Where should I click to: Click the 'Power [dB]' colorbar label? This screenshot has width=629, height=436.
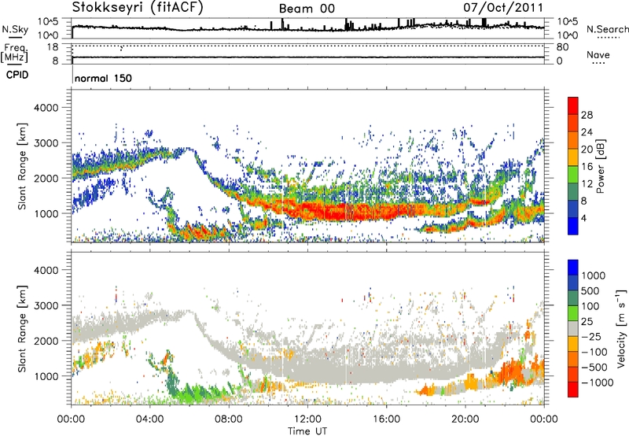pyautogui.click(x=601, y=166)
